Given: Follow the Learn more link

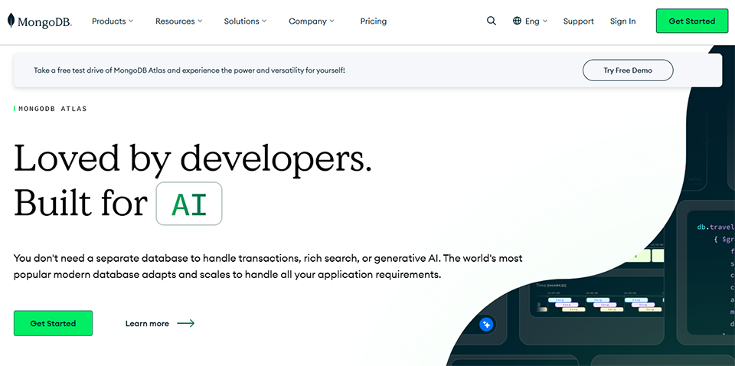Looking at the screenshot, I should pos(147,324).
